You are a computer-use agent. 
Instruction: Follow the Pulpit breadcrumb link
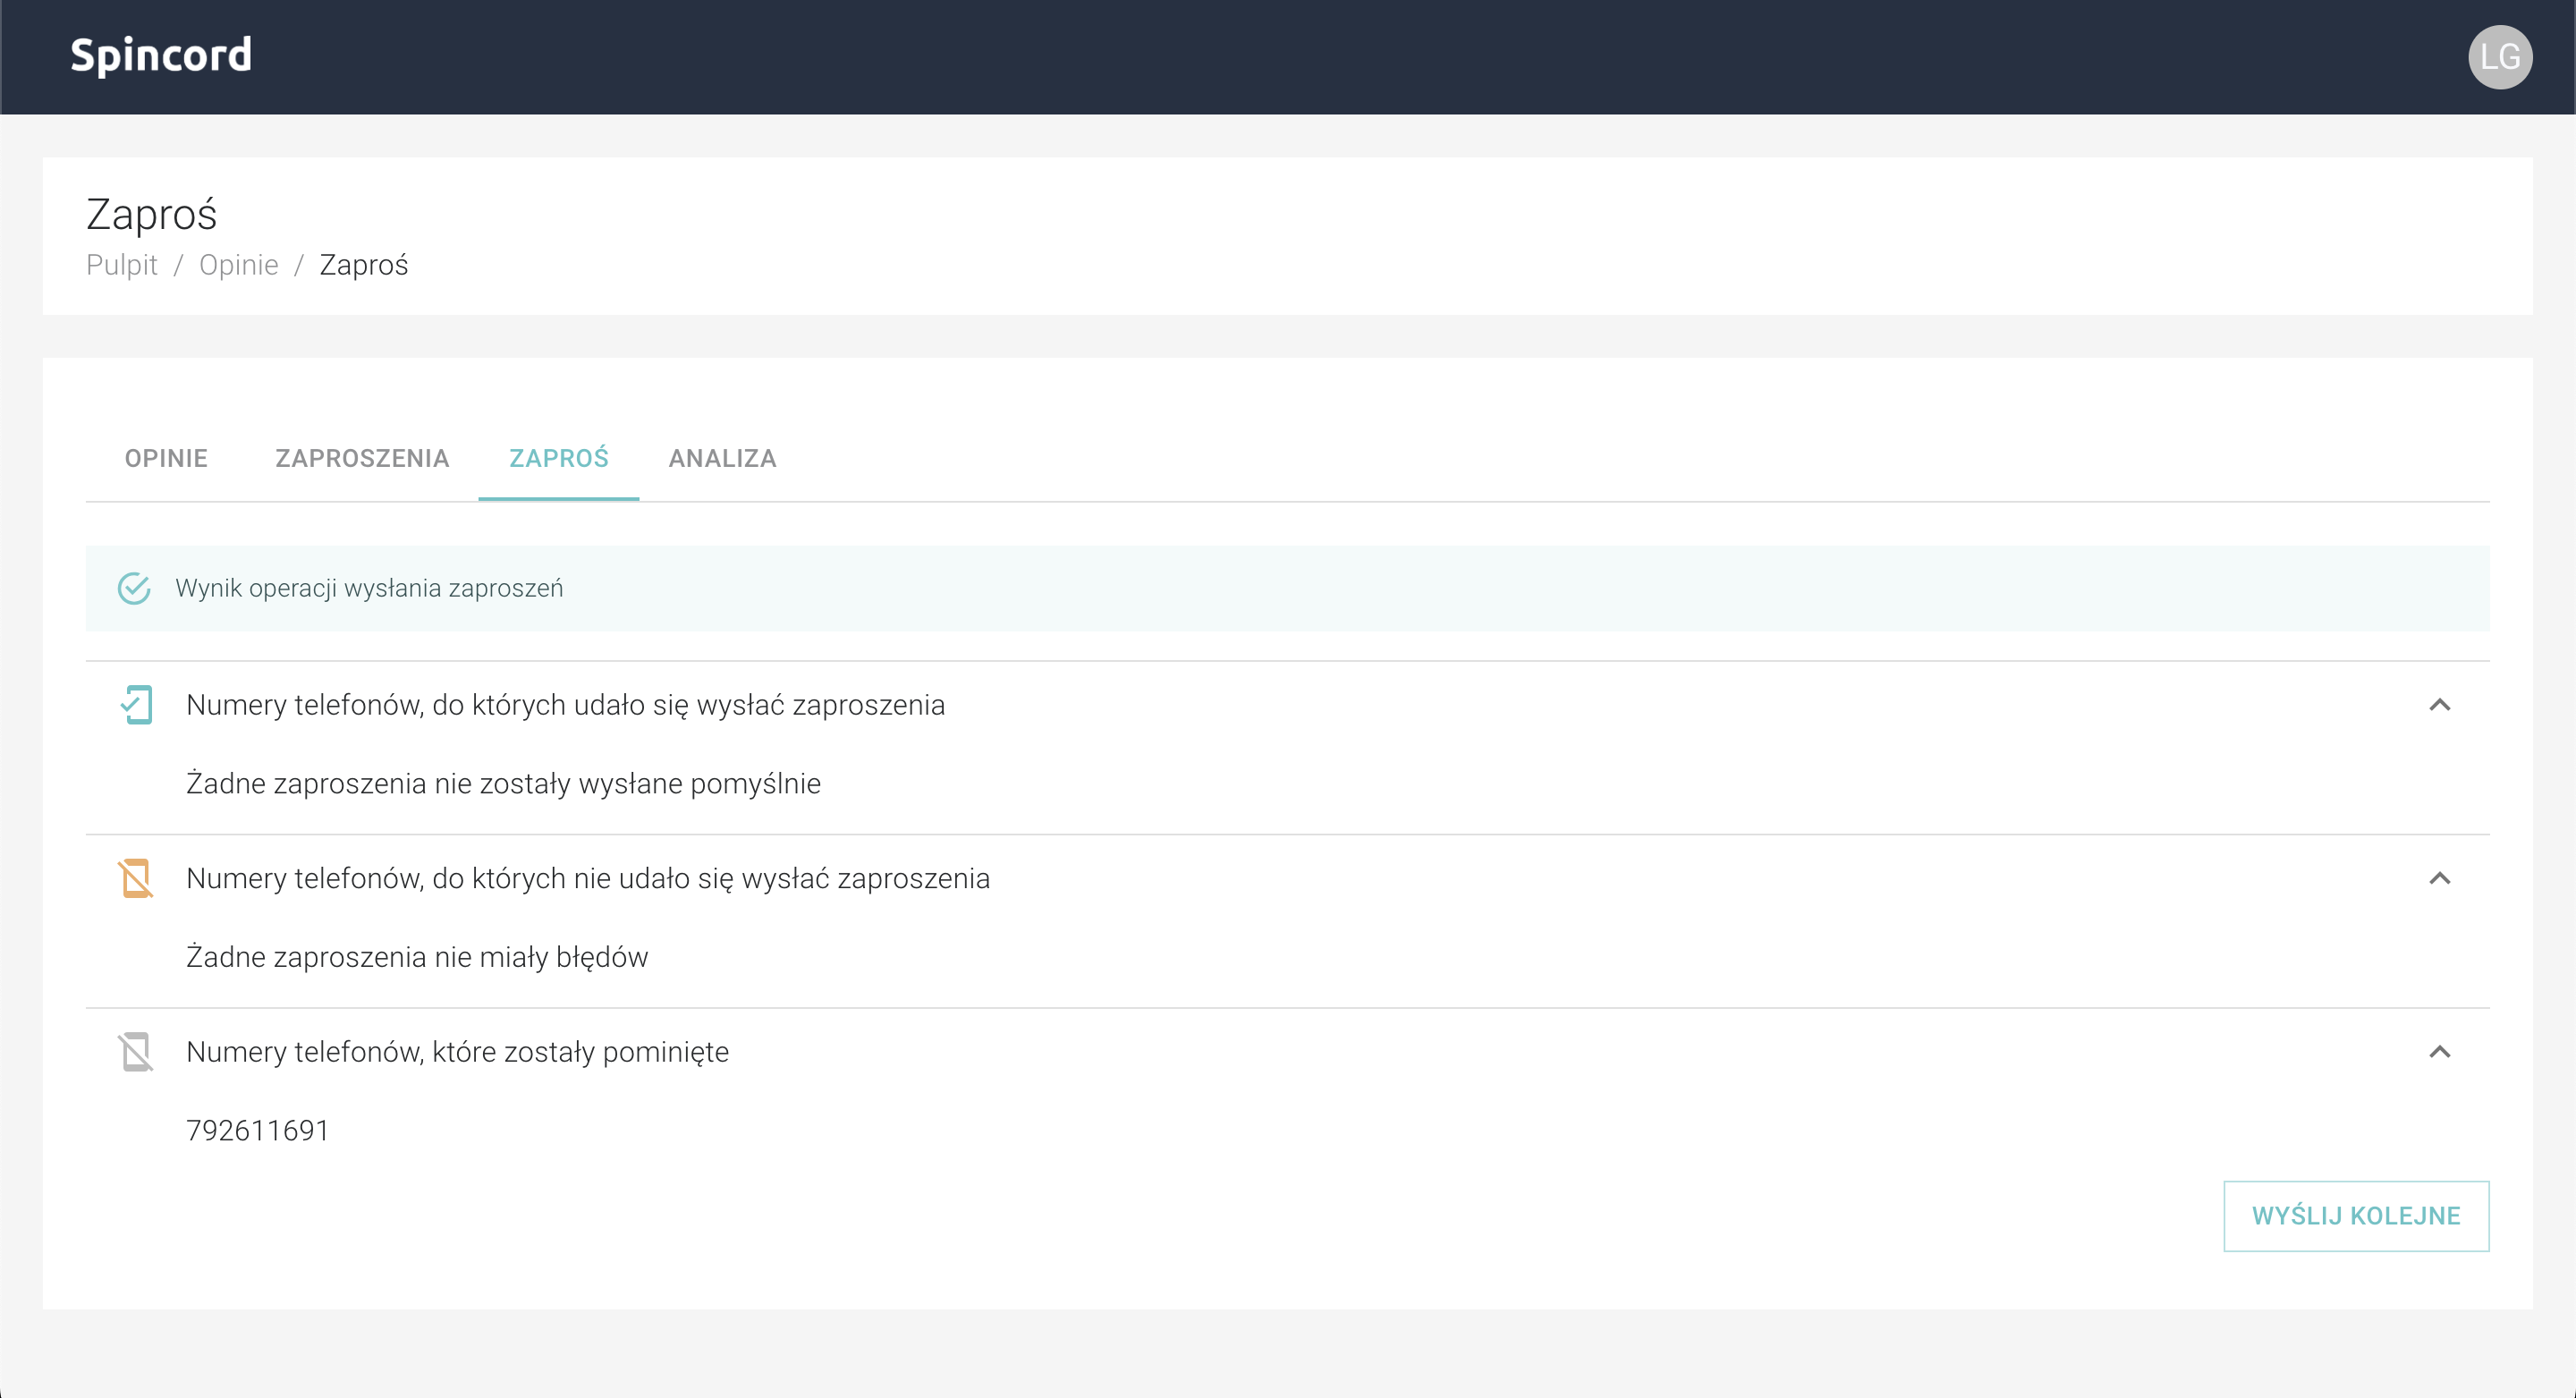pos(121,265)
